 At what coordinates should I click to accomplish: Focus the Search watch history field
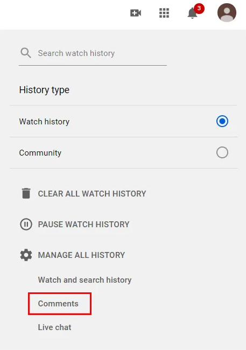93,53
